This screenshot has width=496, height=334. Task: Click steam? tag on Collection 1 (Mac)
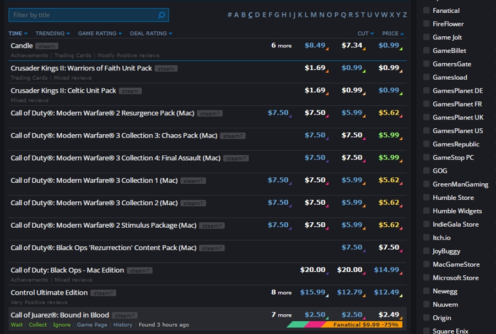(x=193, y=180)
